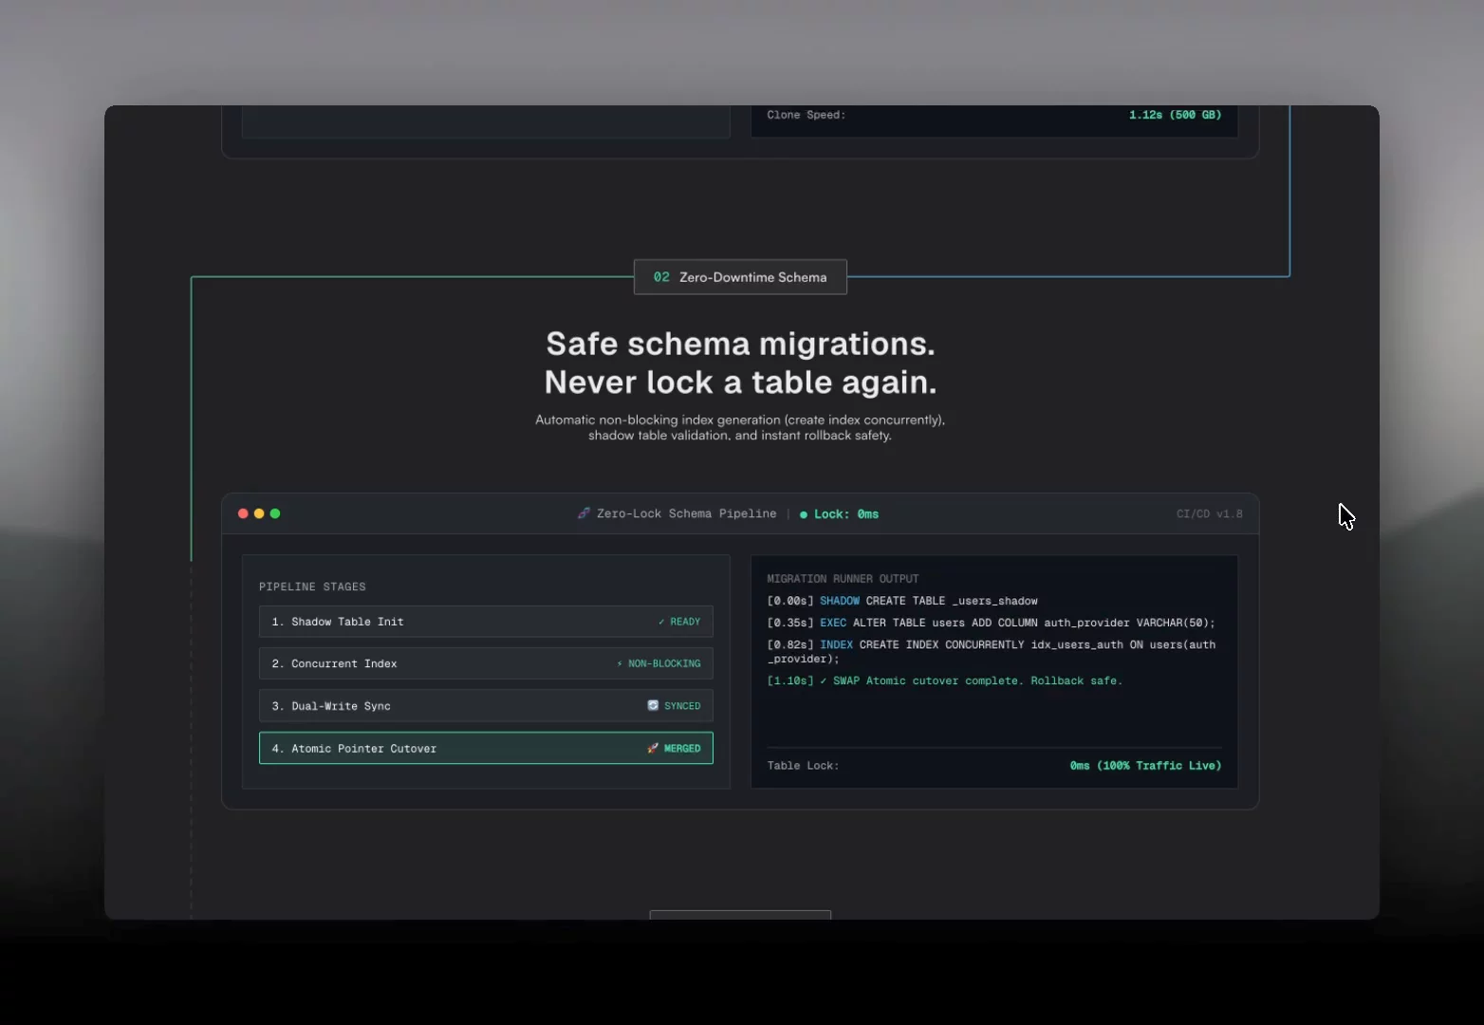This screenshot has height=1025, width=1484.
Task: Click the READY status label
Action: click(685, 622)
